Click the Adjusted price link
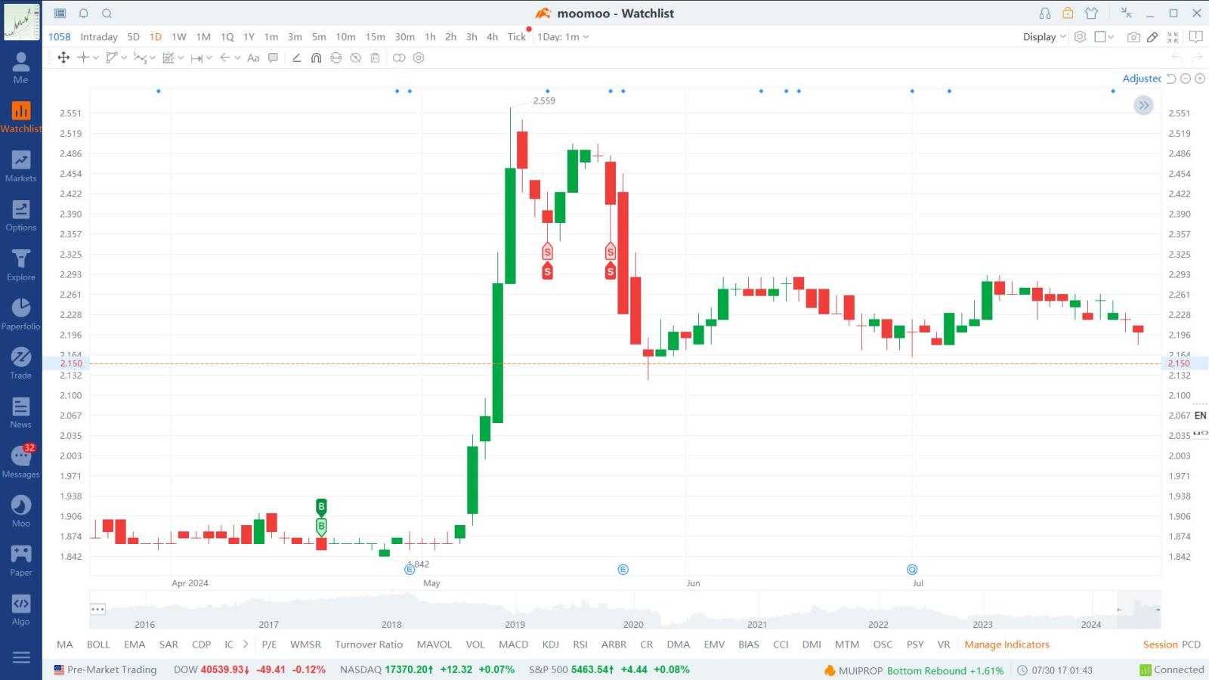 1142,79
